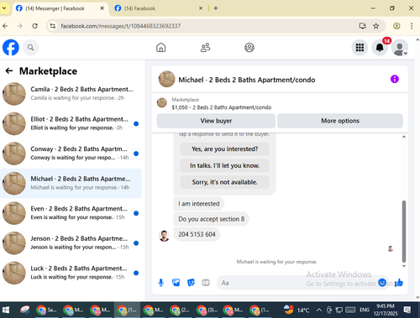Open the emoji picker in message box
The height and width of the screenshot is (318, 420).
click(x=382, y=283)
